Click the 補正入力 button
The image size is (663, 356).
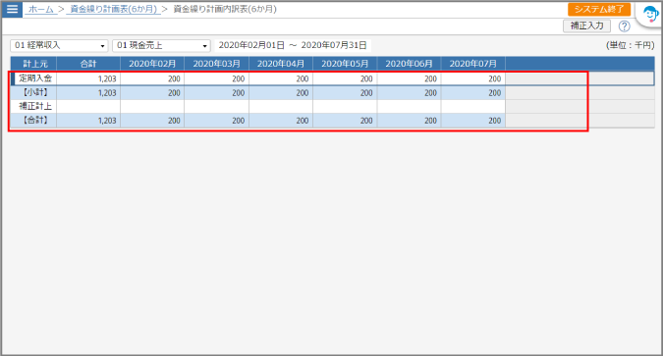pyautogui.click(x=586, y=25)
